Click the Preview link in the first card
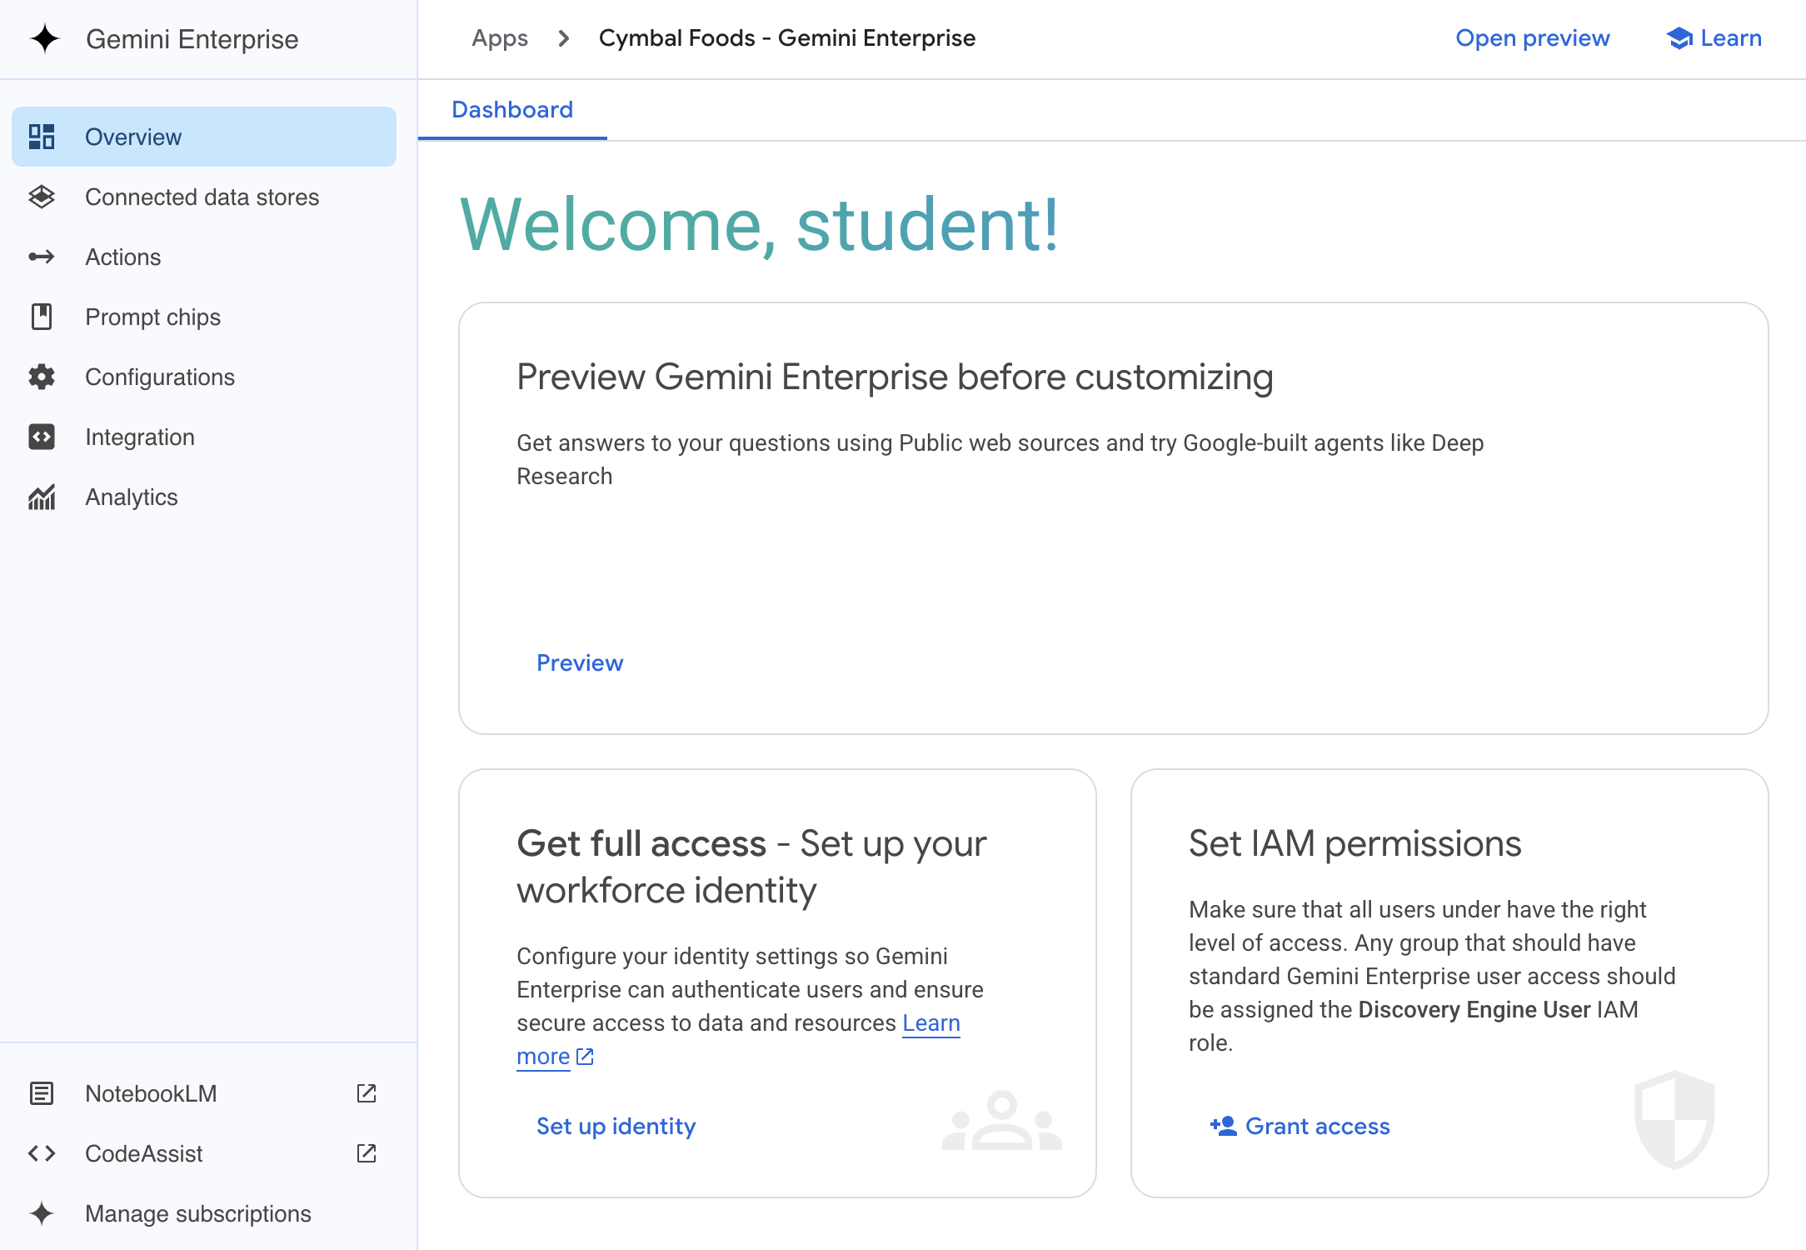 (579, 662)
